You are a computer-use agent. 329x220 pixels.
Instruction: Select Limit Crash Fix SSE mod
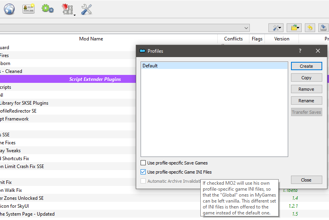pos(68,166)
